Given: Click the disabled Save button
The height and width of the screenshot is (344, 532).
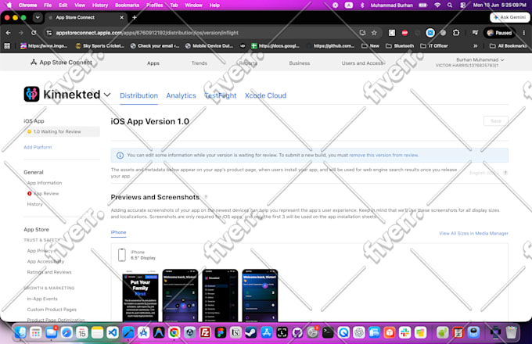Looking at the screenshot, I should tap(496, 120).
